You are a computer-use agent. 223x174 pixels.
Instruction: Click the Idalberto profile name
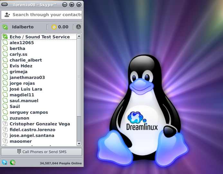tap(23, 27)
